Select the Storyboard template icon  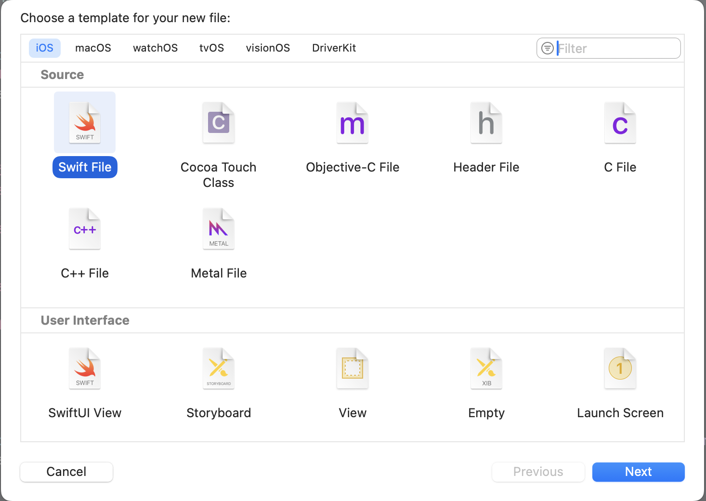click(x=219, y=369)
